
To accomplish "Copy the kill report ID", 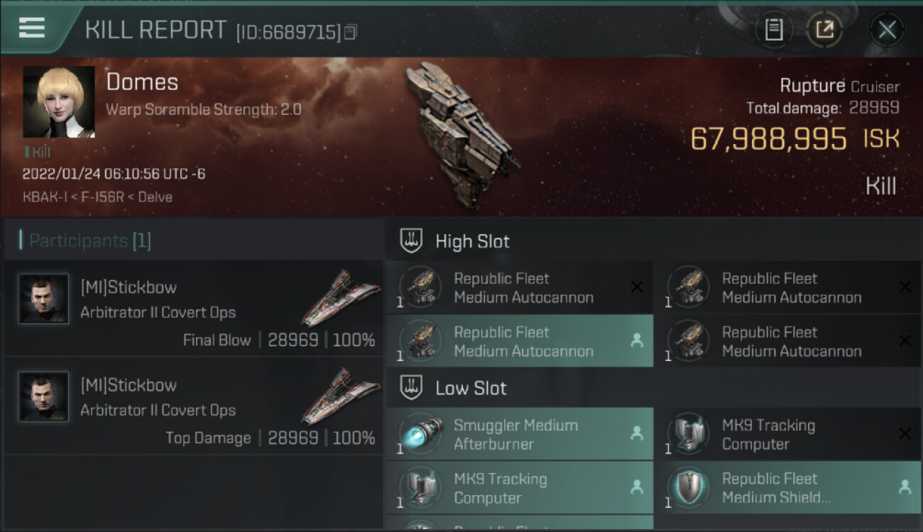I will point(351,32).
